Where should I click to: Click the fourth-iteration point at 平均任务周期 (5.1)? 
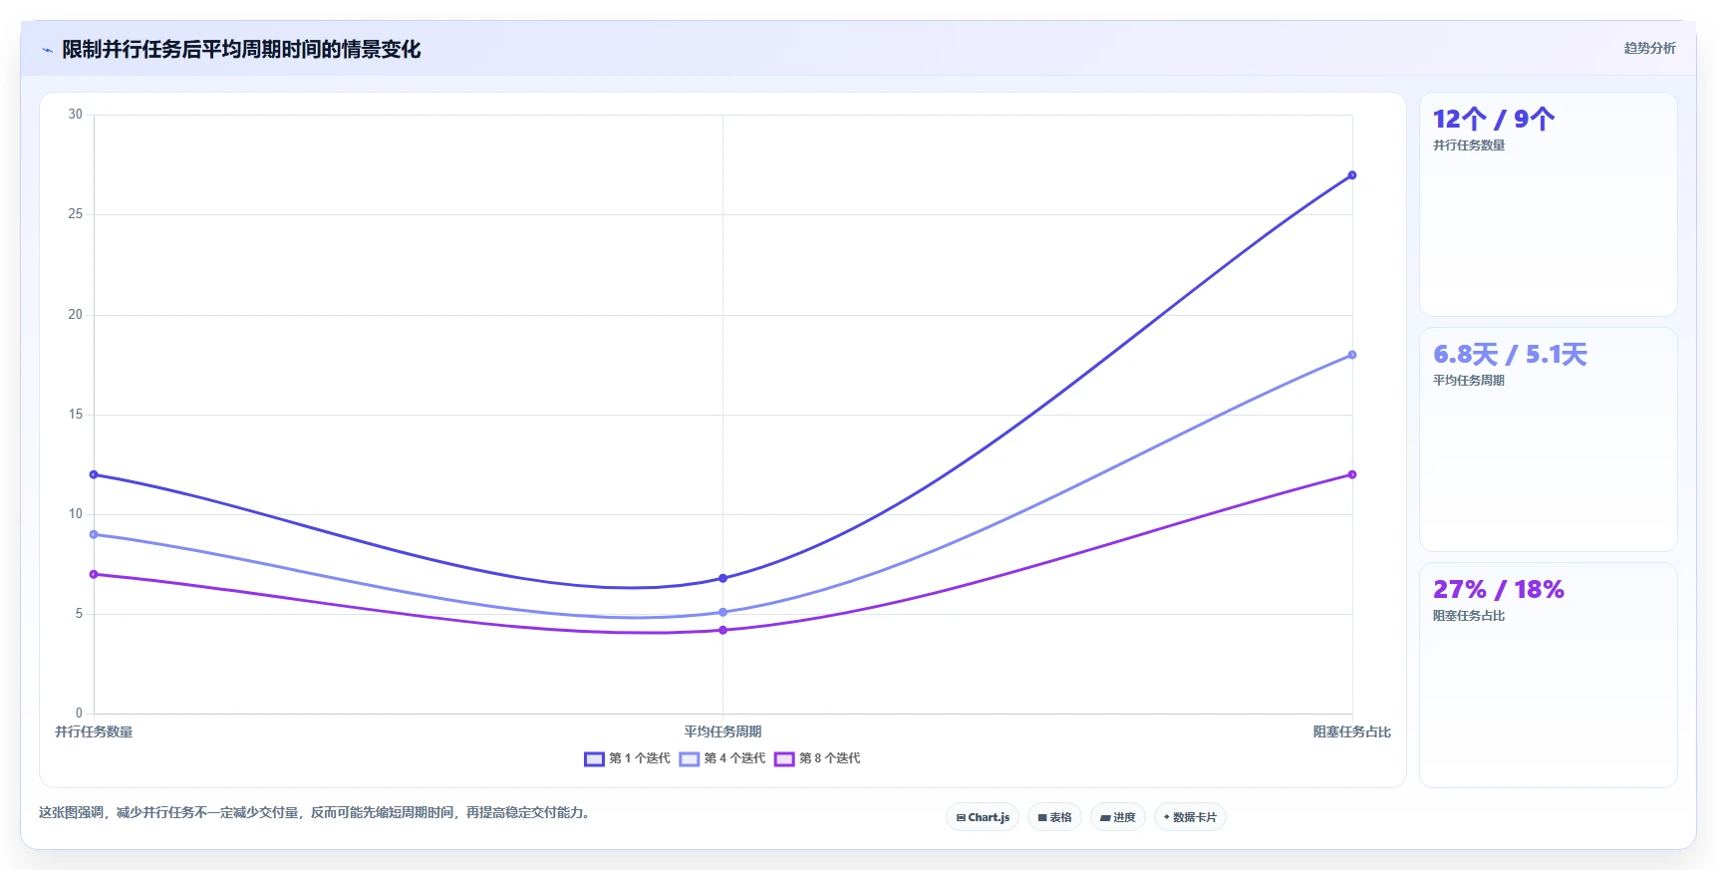click(723, 612)
